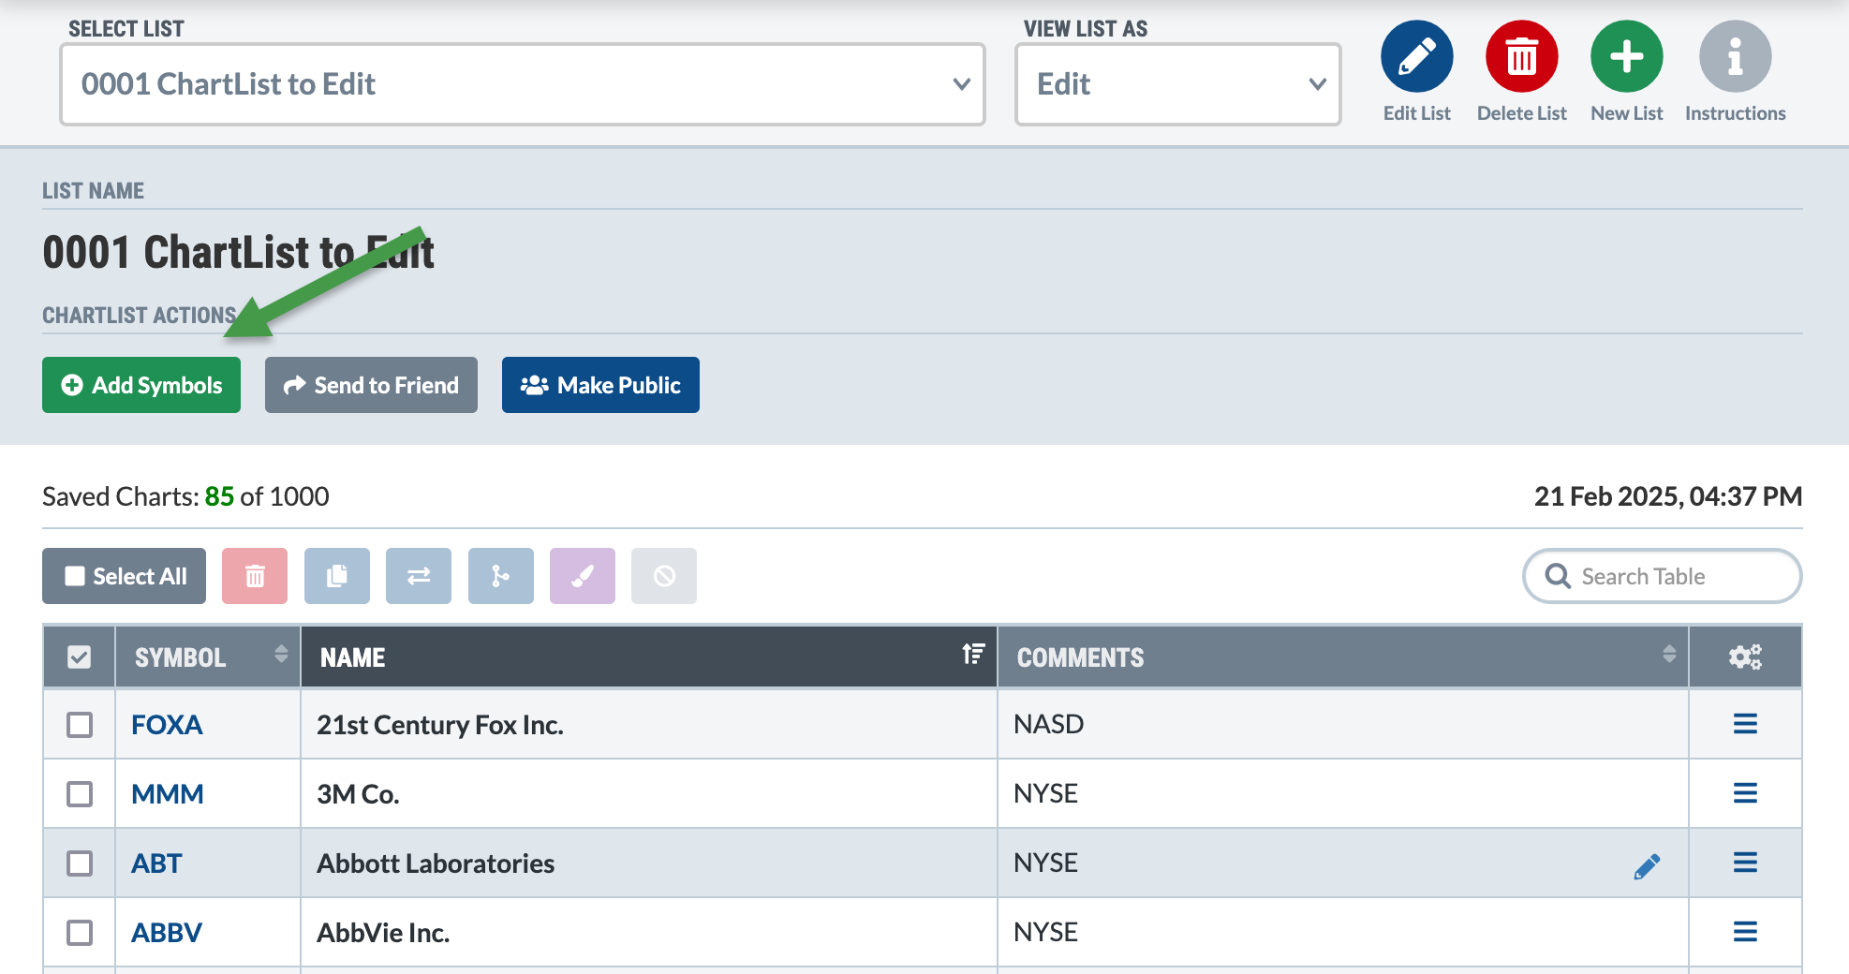The height and width of the screenshot is (974, 1849).
Task: Click the green New List plus icon
Action: [x=1626, y=57]
